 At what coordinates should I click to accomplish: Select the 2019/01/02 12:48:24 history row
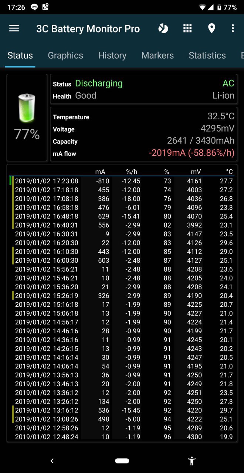[122, 437]
